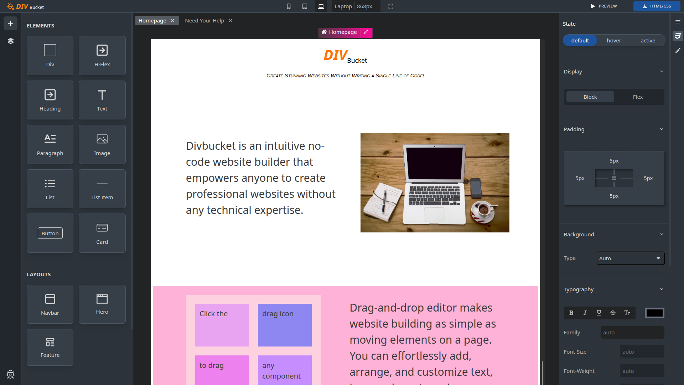Screen dimensions: 684x385
Task: Add a Heading element
Action: click(50, 100)
